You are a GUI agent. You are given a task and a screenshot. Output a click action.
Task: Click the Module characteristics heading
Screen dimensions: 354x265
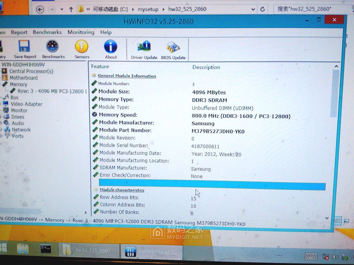[122, 190]
